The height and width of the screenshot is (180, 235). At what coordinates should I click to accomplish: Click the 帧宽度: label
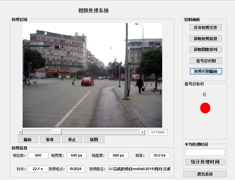point(57,155)
